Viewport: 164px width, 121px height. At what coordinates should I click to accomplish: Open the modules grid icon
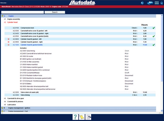(x=157, y=3)
